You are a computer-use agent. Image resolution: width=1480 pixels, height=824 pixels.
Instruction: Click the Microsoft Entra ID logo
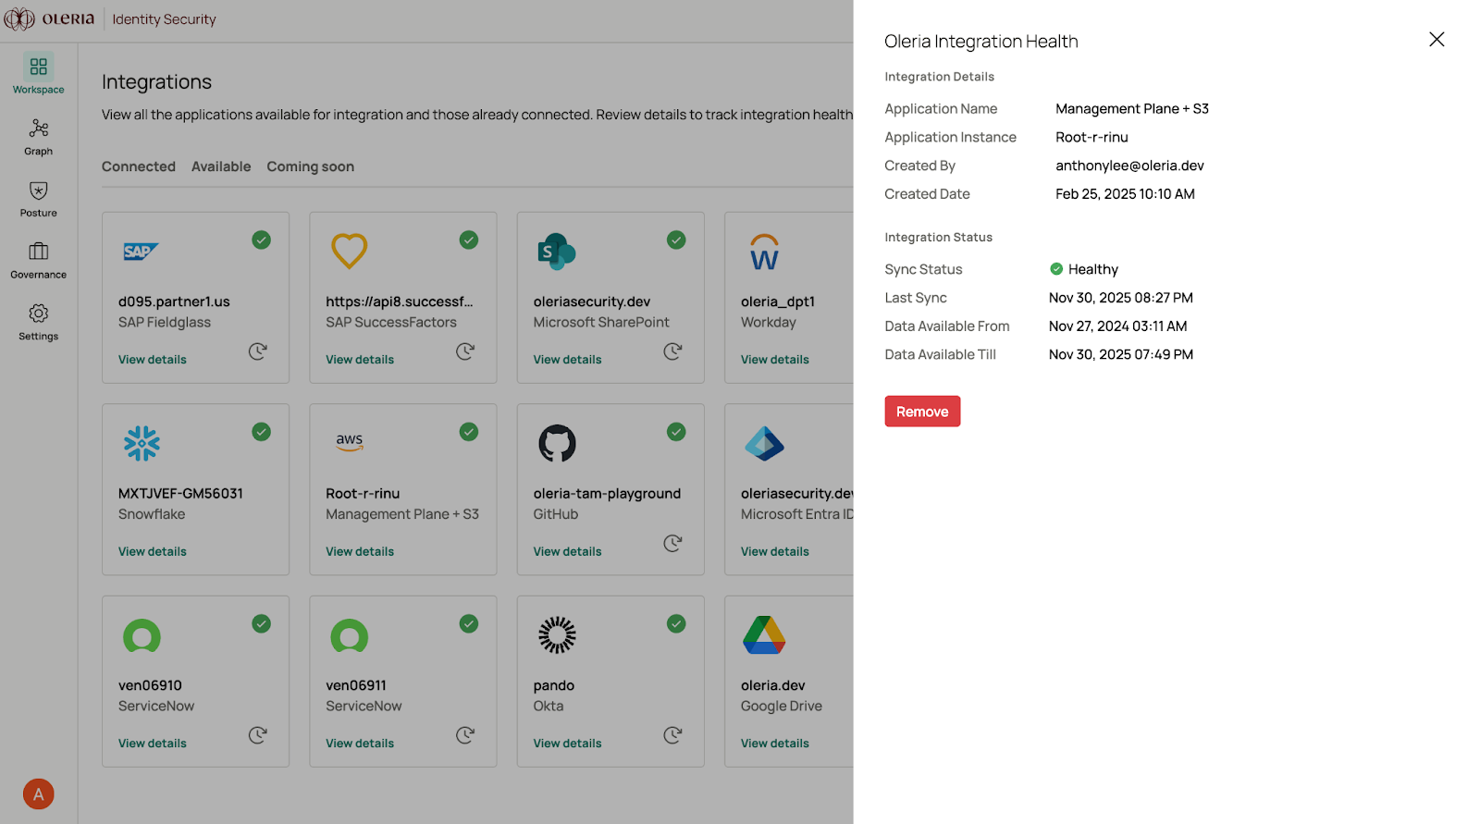[764, 444]
